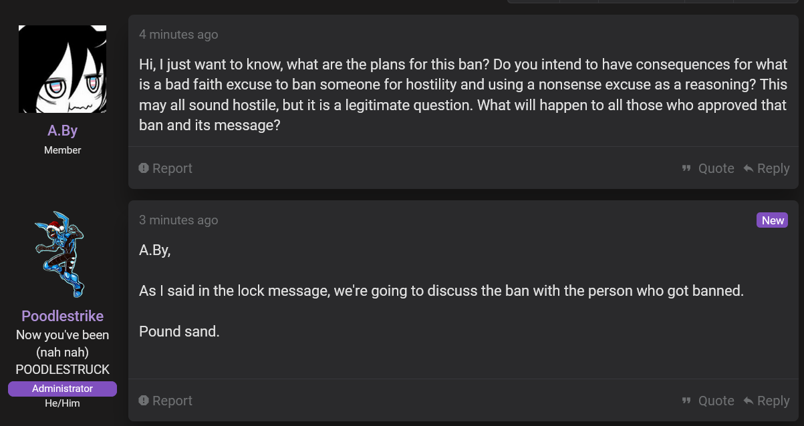Click the Report exclamation icon on A.By's post
Image resolution: width=804 pixels, height=426 pixels.
144,168
